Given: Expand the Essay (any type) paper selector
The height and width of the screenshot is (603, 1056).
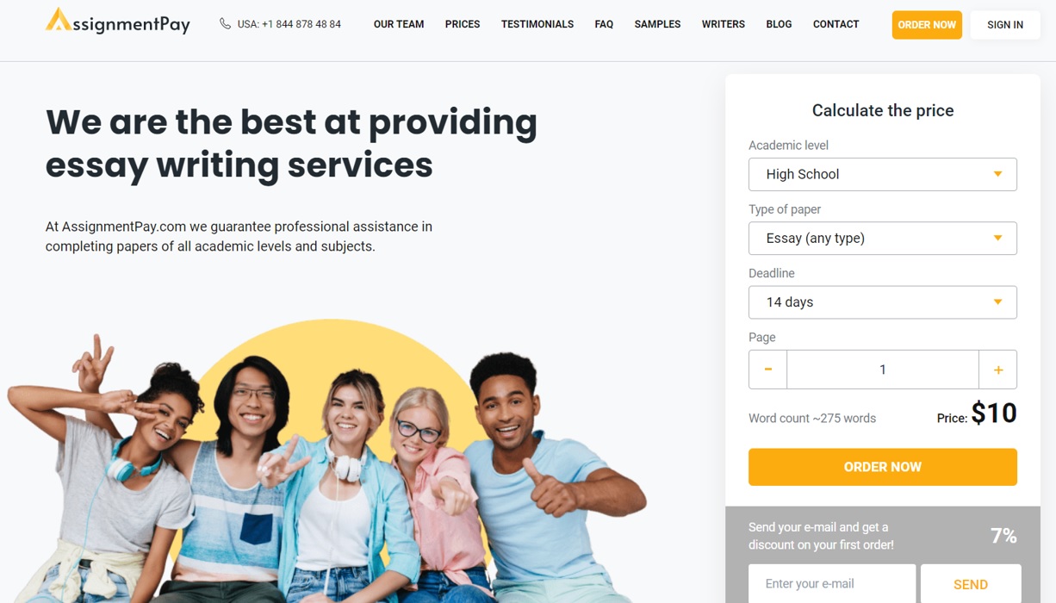Looking at the screenshot, I should [883, 239].
